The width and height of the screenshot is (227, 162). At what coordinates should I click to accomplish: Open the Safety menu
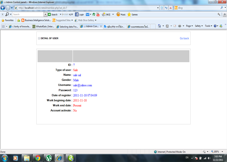[198, 26]
